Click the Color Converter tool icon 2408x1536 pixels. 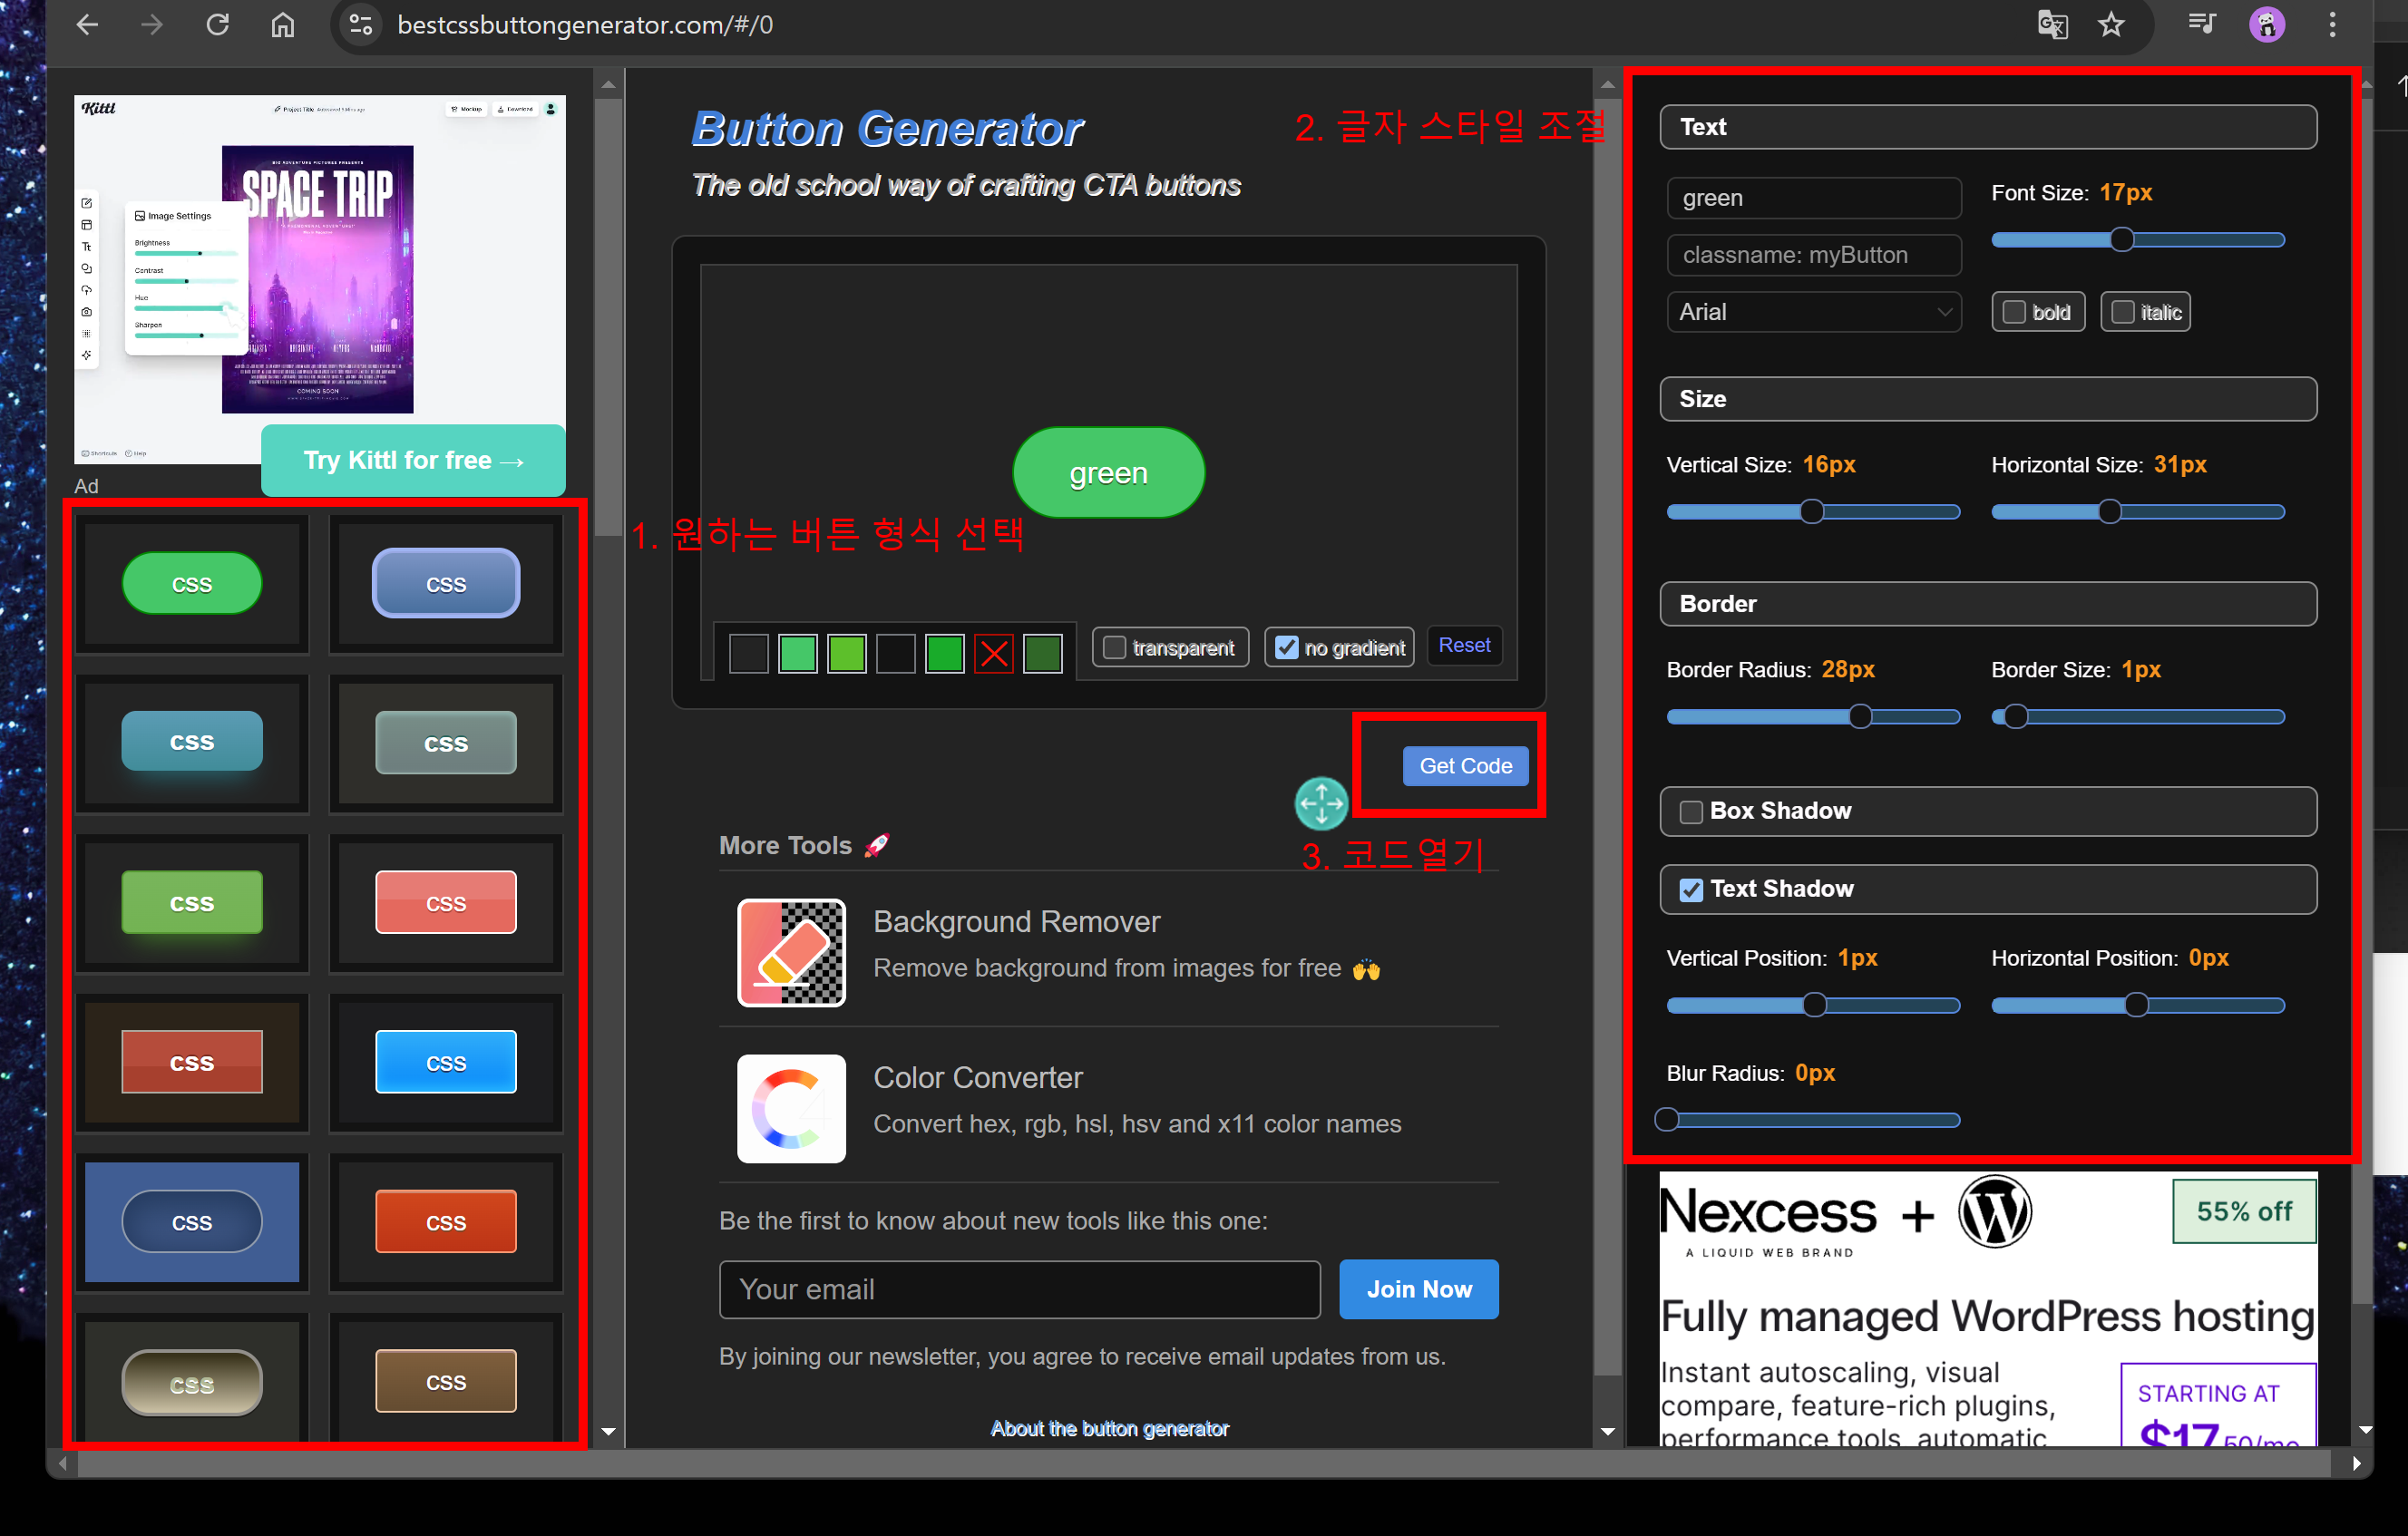791,1108
